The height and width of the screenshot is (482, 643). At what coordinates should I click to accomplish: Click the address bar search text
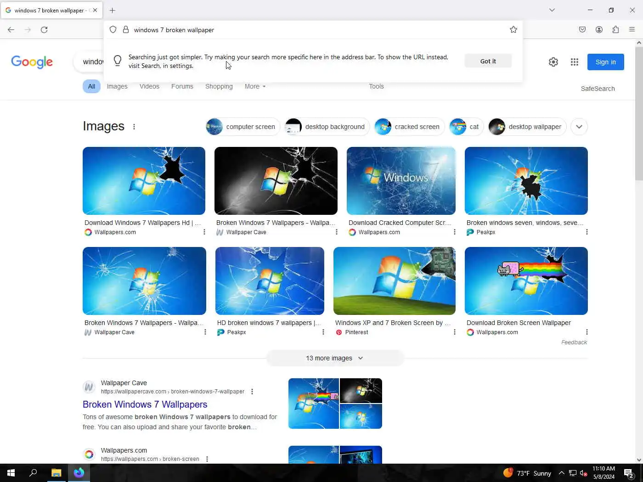pos(174,30)
